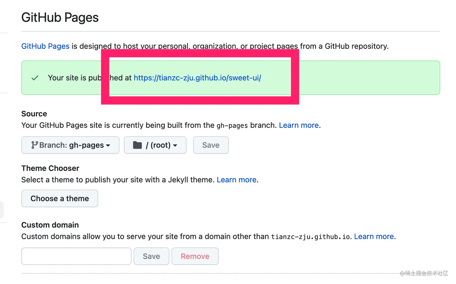Click the git branch icon

(34, 145)
